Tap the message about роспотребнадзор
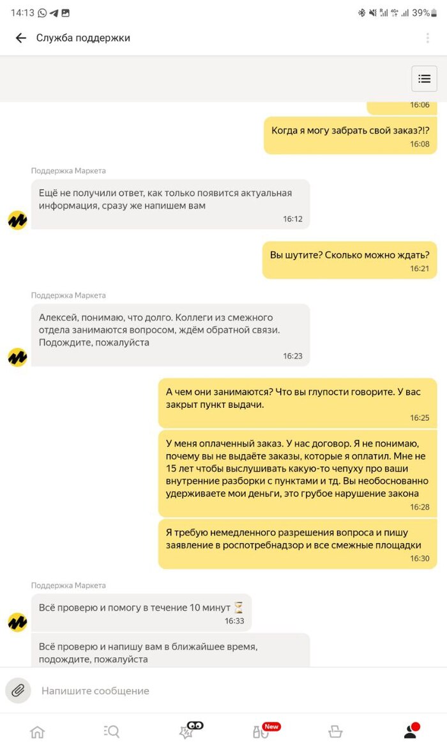 (298, 544)
